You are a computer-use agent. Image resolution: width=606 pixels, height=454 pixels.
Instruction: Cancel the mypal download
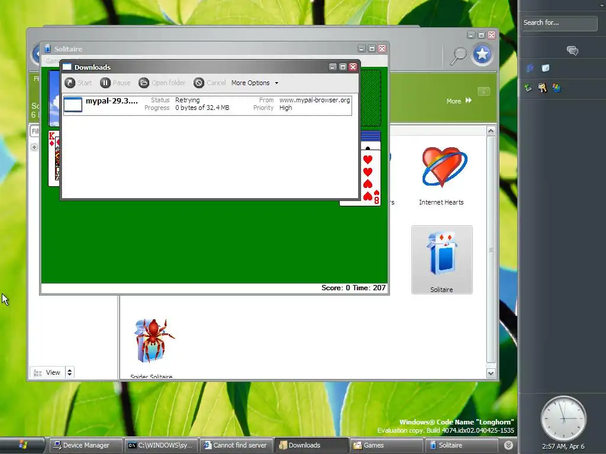(210, 83)
